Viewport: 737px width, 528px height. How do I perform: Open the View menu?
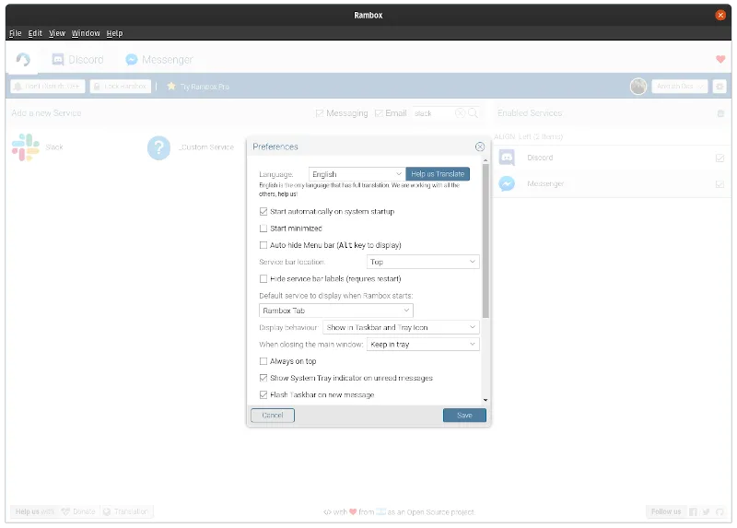[x=57, y=33]
